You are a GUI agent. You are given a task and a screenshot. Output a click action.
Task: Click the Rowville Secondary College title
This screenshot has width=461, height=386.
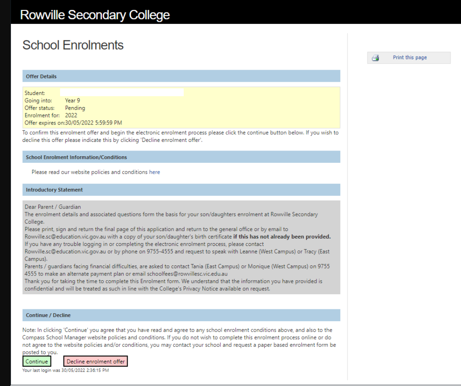94,15
